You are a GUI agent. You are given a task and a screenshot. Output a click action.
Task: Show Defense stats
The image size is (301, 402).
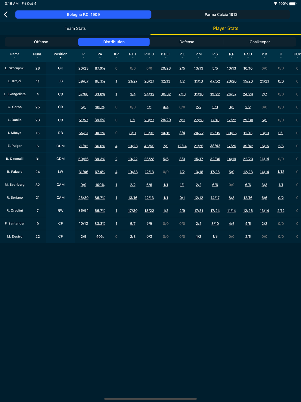click(187, 42)
